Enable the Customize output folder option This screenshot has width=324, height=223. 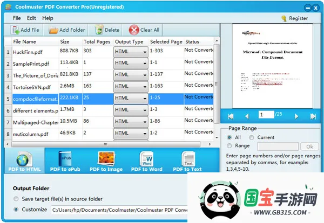(16, 209)
